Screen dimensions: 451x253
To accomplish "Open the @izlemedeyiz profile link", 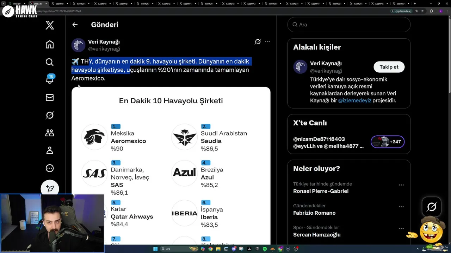I will (x=354, y=100).
